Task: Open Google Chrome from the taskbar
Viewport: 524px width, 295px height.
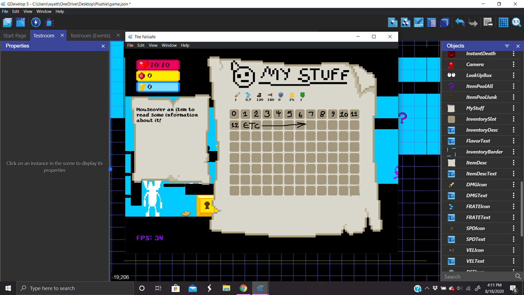Action: coord(242,288)
